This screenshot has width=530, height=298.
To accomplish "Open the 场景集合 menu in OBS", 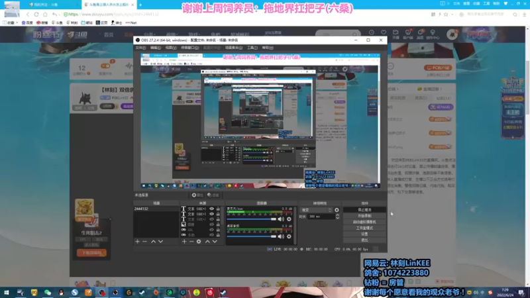I will click(234, 48).
